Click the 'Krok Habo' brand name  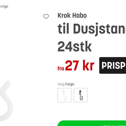pos(72,15)
